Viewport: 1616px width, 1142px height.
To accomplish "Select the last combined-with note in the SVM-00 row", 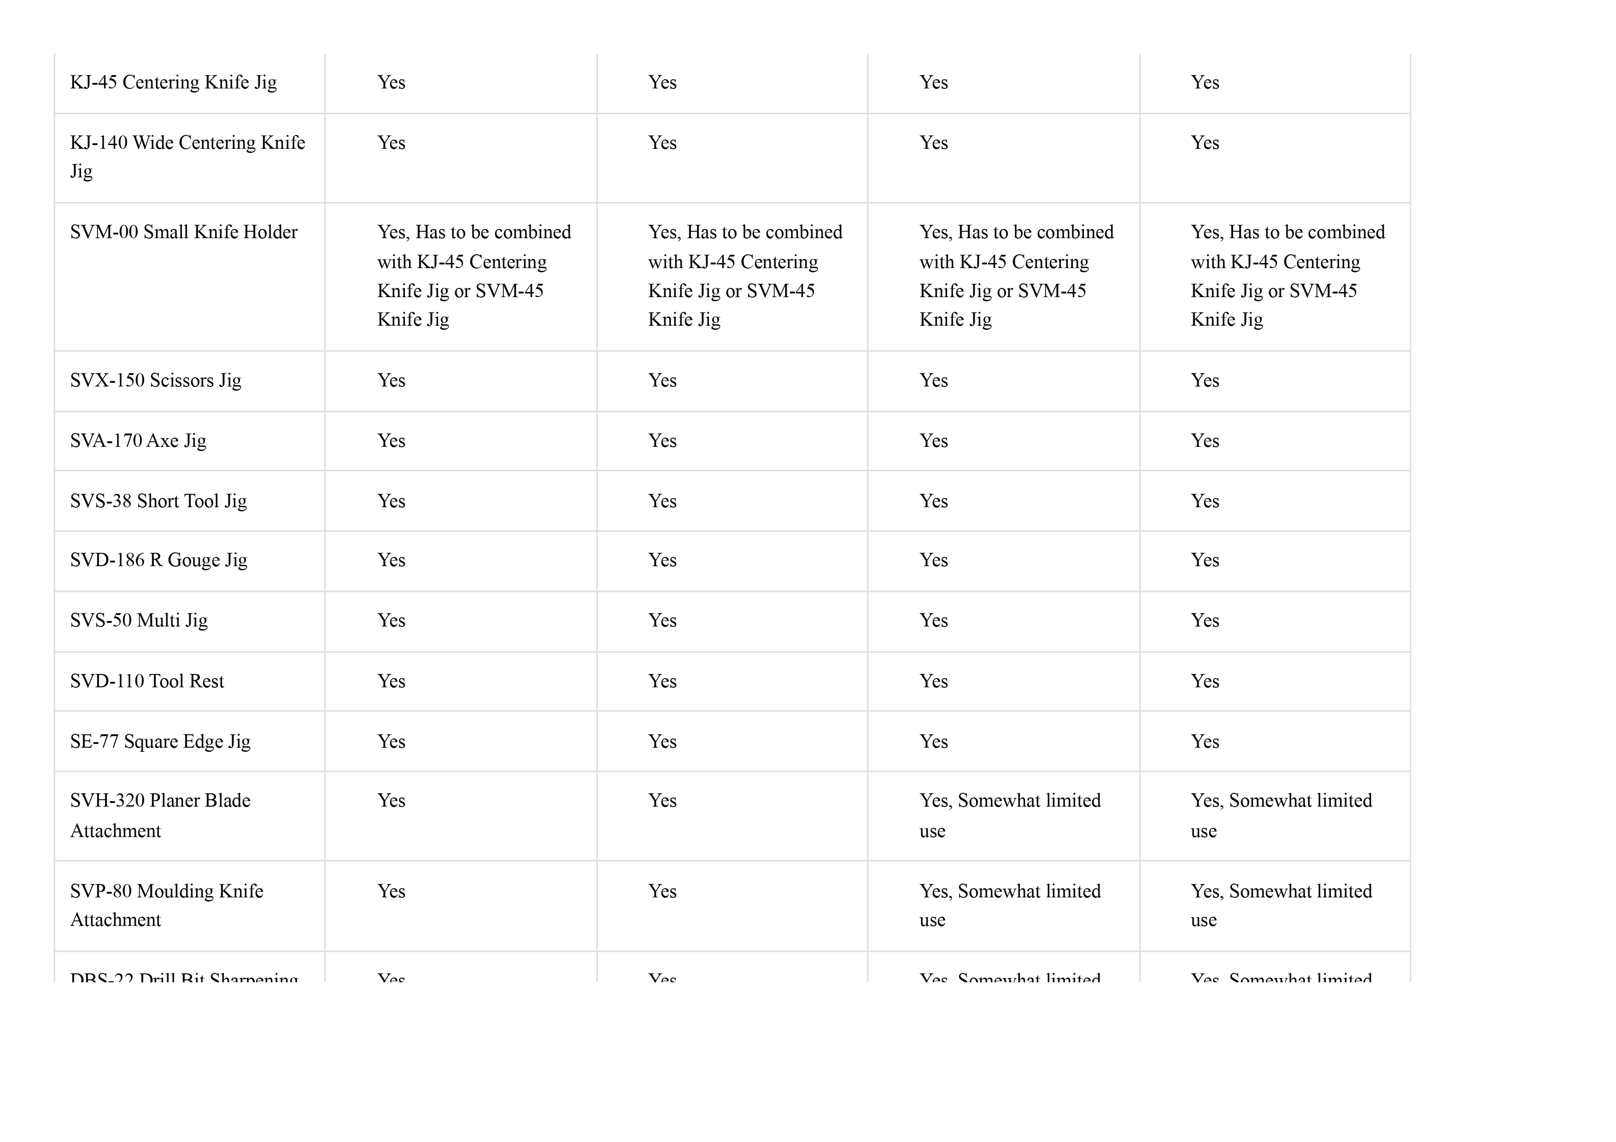I will [x=1287, y=276].
